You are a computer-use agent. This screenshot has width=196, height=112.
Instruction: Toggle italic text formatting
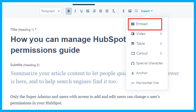point(75,11)
